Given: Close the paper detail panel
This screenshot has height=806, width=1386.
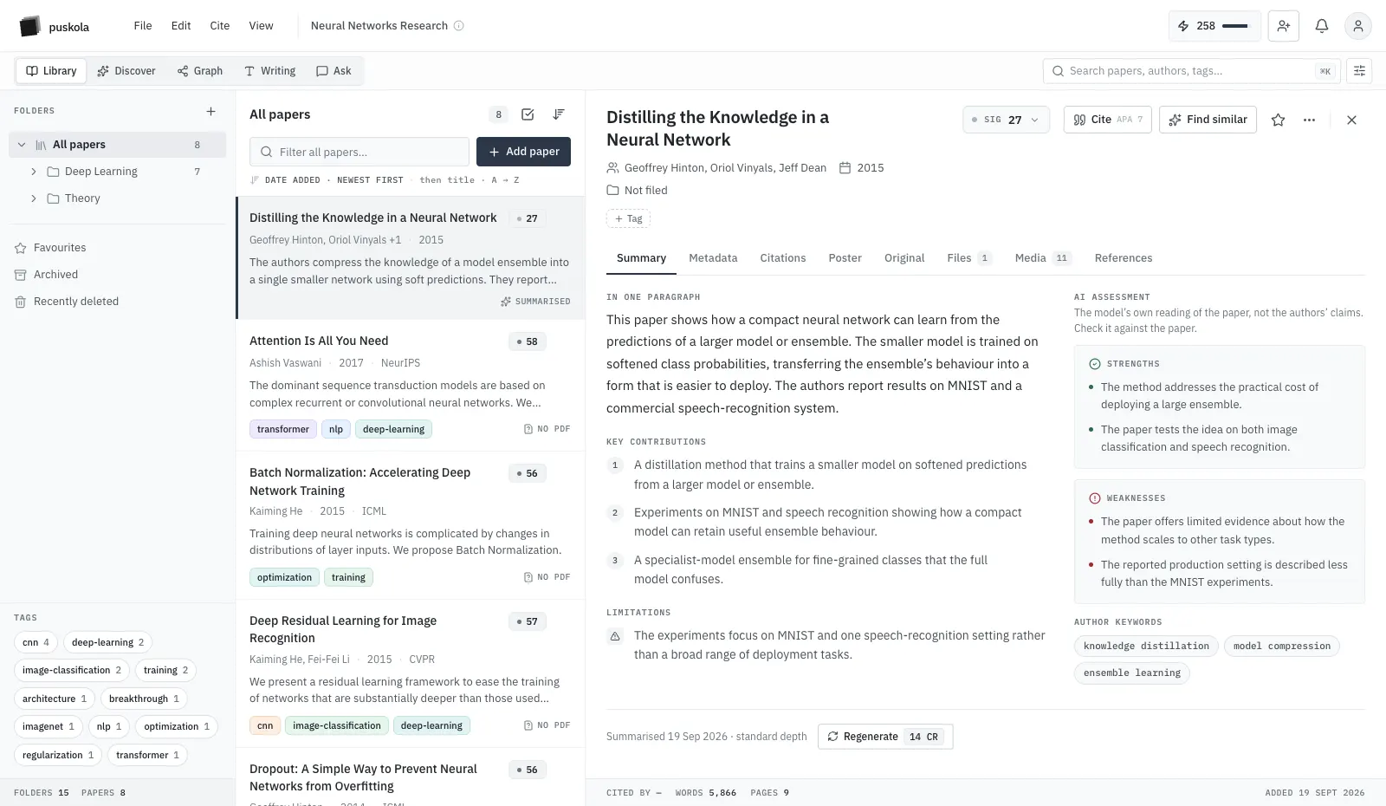Looking at the screenshot, I should (1351, 120).
